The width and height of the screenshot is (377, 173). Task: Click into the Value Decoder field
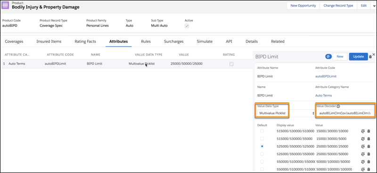point(345,113)
